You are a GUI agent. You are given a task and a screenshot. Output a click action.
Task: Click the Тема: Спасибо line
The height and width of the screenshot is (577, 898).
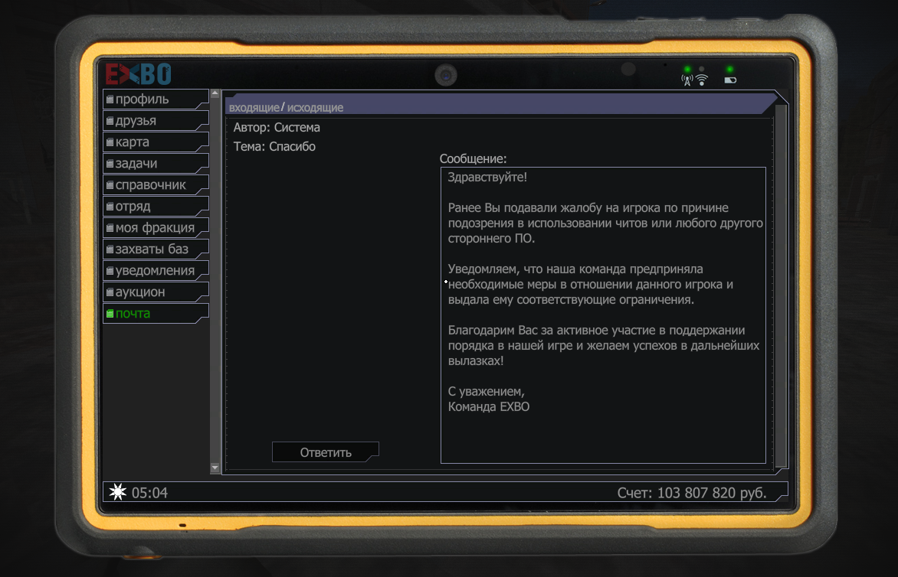pyautogui.click(x=274, y=146)
